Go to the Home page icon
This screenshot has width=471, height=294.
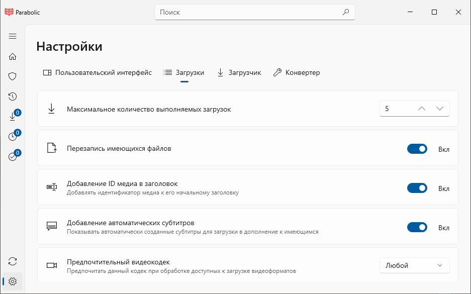[x=13, y=56]
